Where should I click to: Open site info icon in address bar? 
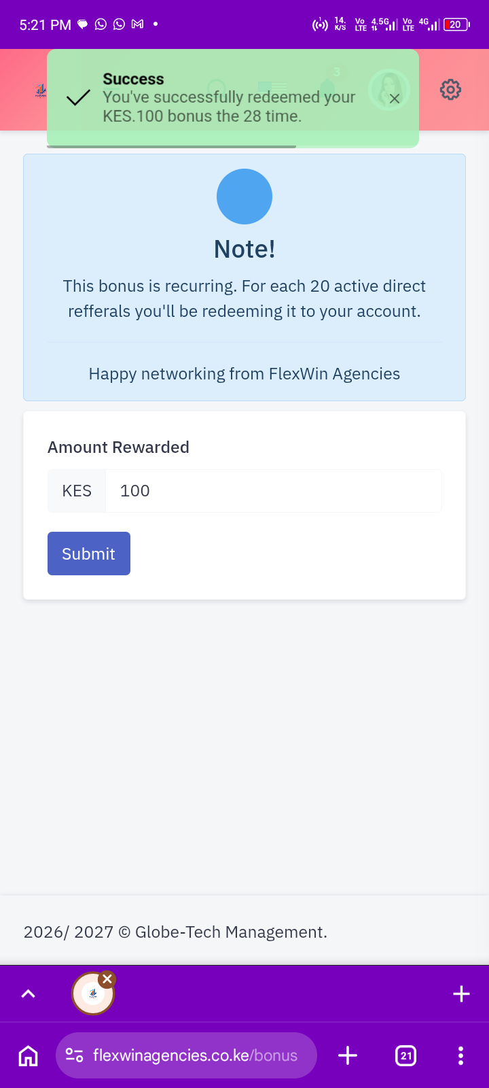(x=74, y=1055)
